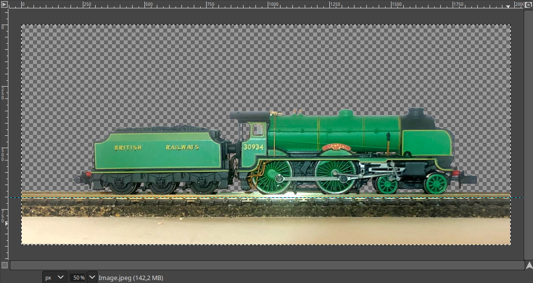The height and width of the screenshot is (283, 533).
Task: Open the navigation preview arrow icon at bottom right
Action: [529, 265]
